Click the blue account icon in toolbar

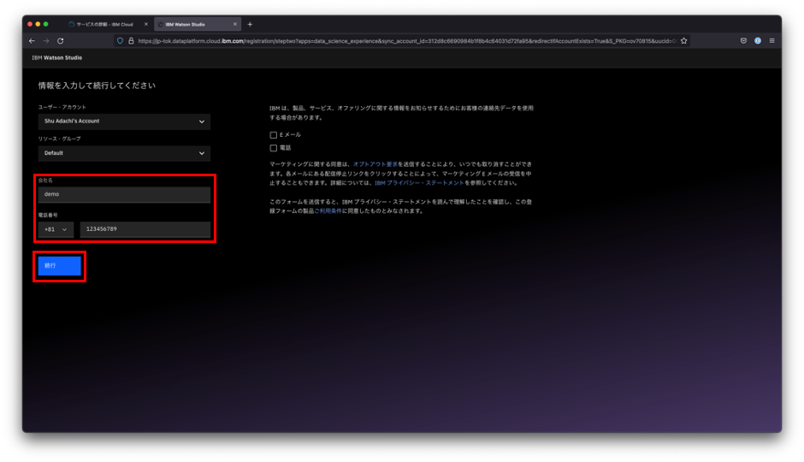758,41
